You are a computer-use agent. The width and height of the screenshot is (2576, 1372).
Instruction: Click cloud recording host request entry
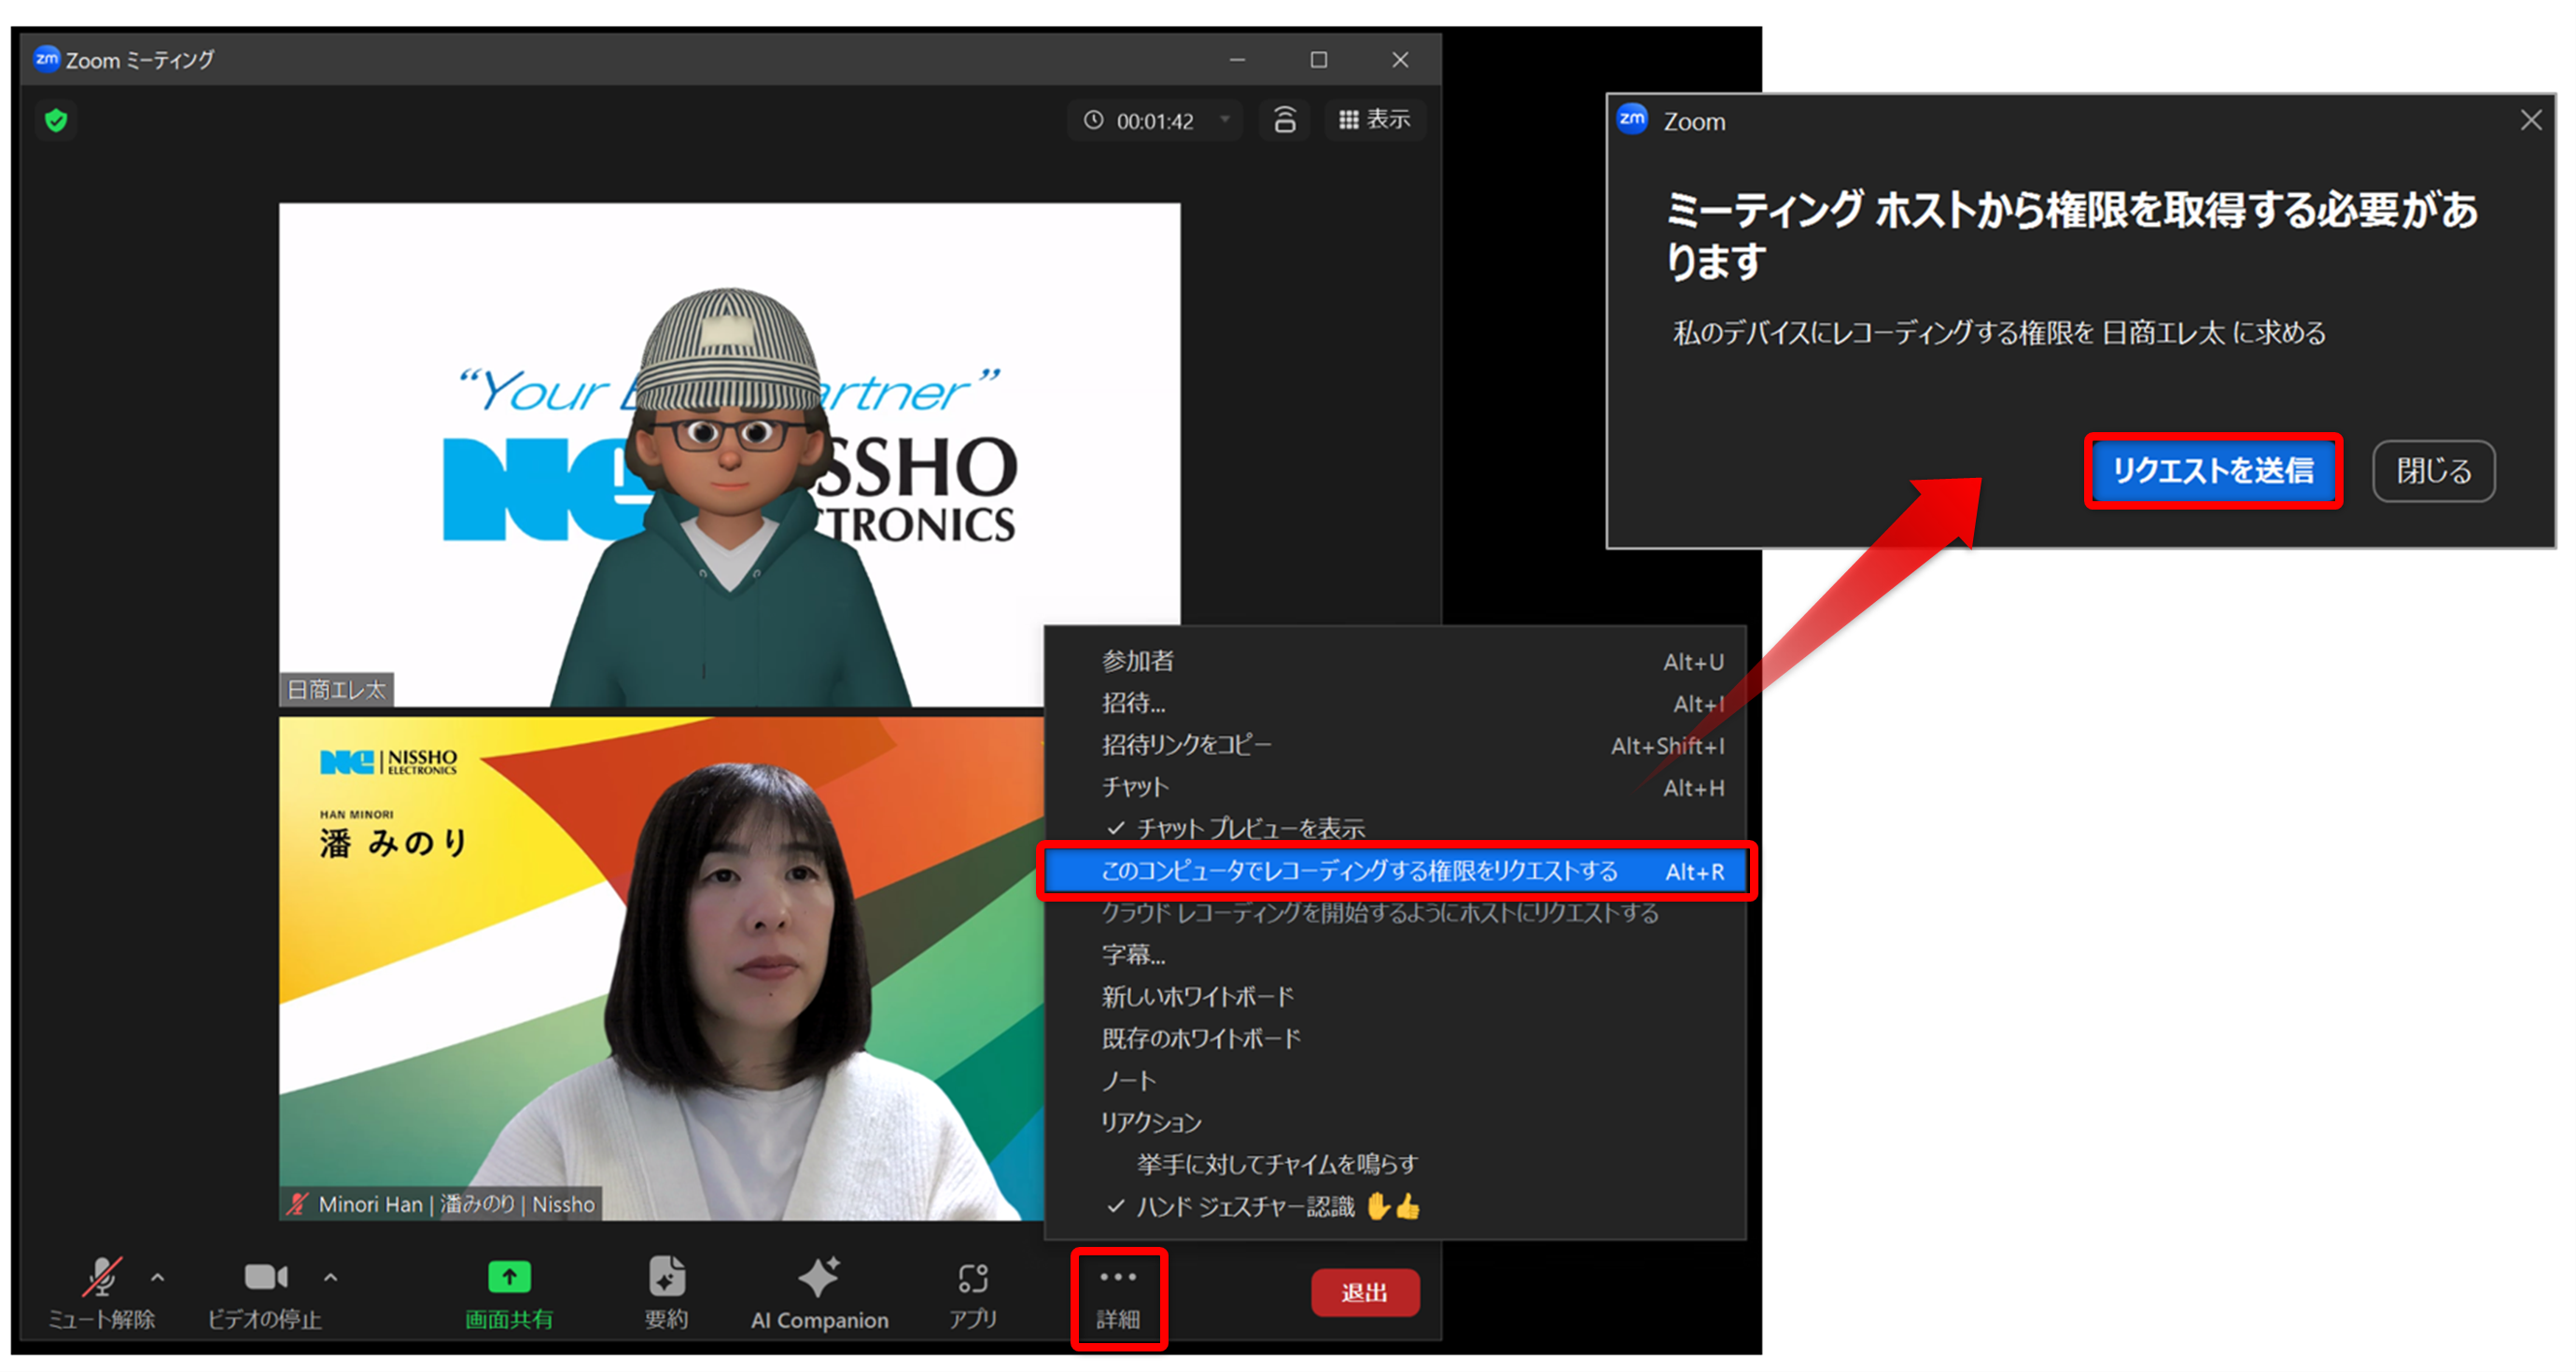coord(1395,913)
